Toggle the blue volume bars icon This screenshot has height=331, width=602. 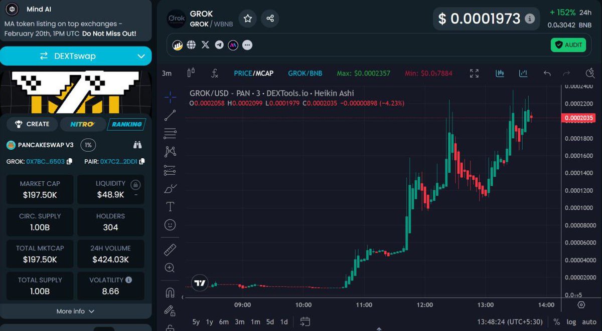pyautogui.click(x=523, y=73)
